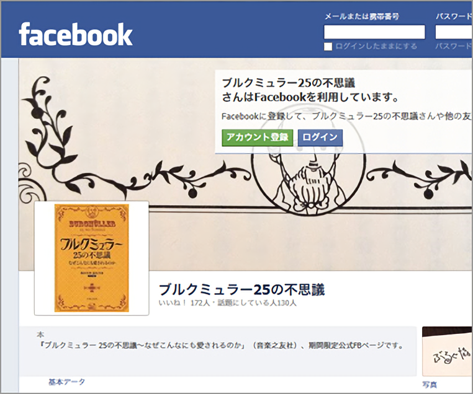The height and width of the screenshot is (394, 473).
Task: Click the signup heading さんはFacebookを利用しています
Action: click(310, 97)
